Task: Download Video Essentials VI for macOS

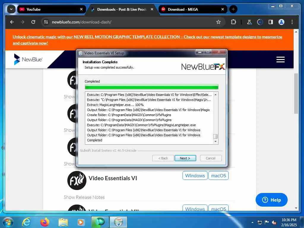Action: (218, 175)
